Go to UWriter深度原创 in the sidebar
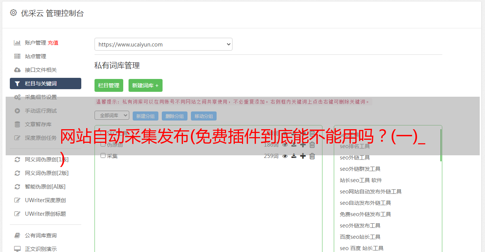Image resolution: width=485 pixels, height=252 pixels. [x=45, y=200]
